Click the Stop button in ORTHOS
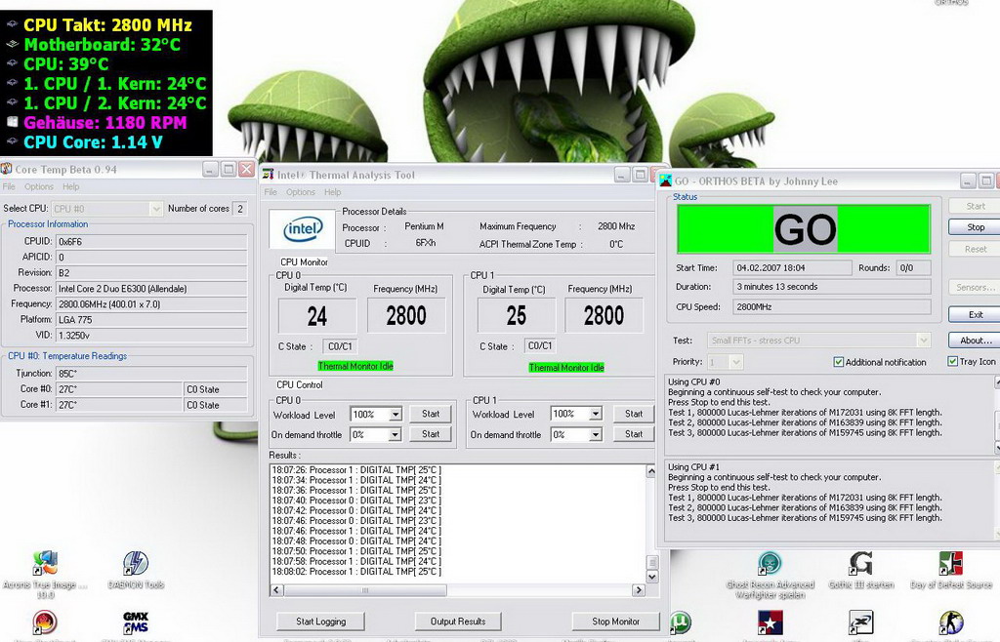This screenshot has width=1000, height=642. [x=976, y=227]
